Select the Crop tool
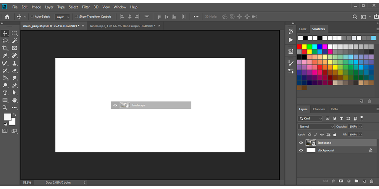This screenshot has height=189, width=379. 4,48
